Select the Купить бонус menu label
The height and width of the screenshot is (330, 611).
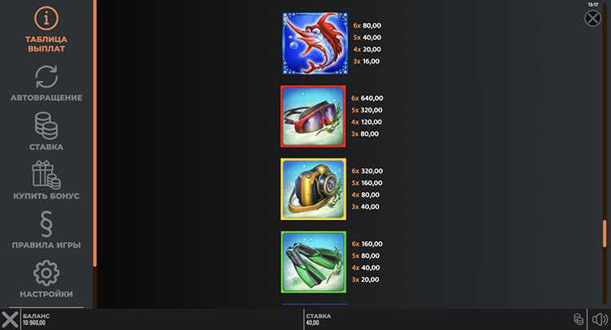(46, 196)
